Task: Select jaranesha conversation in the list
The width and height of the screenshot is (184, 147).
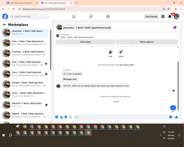Action: [x=25, y=32]
